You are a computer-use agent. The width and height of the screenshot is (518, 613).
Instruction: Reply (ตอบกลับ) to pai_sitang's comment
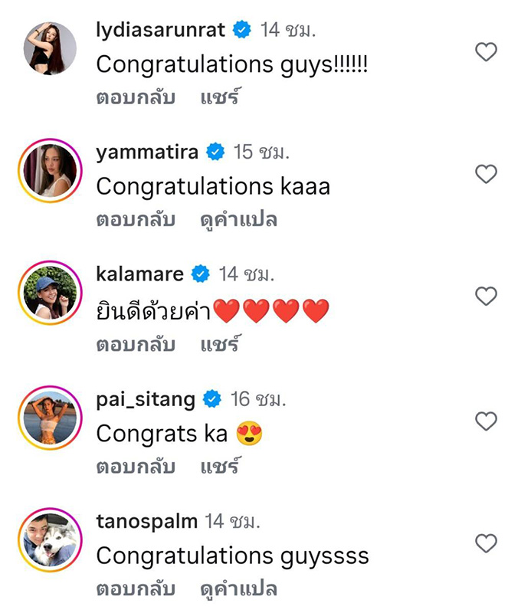[x=136, y=467]
